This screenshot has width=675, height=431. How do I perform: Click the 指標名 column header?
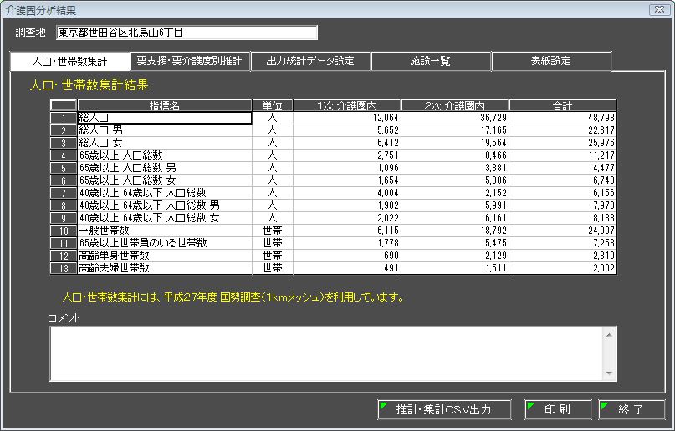(165, 106)
